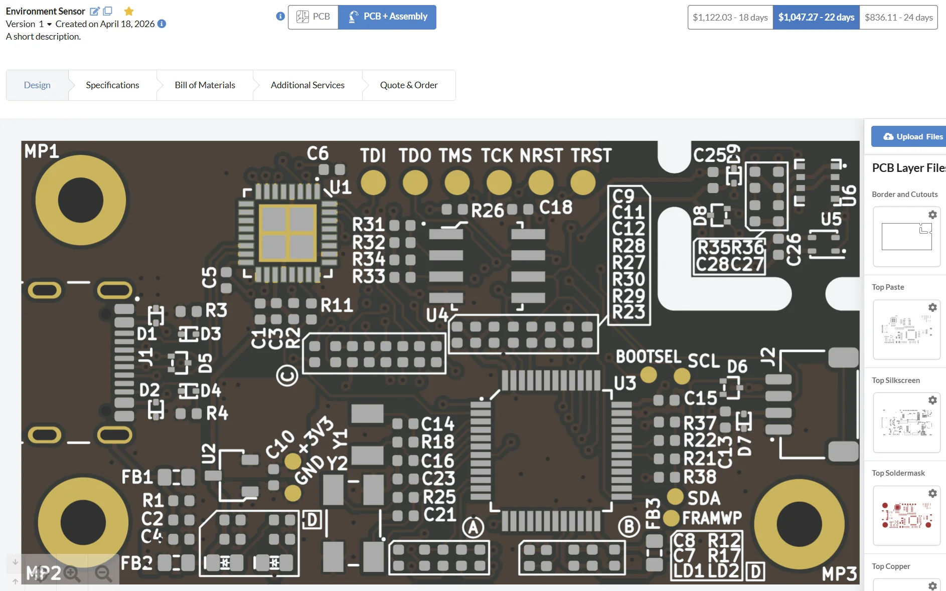Image resolution: width=946 pixels, height=591 pixels.
Task: Select the PCB only option
Action: coord(313,17)
